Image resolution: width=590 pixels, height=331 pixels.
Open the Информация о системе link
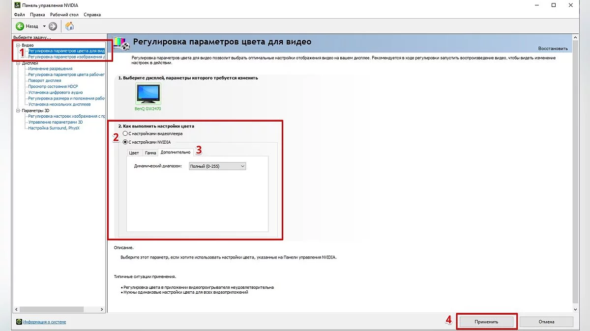44,322
